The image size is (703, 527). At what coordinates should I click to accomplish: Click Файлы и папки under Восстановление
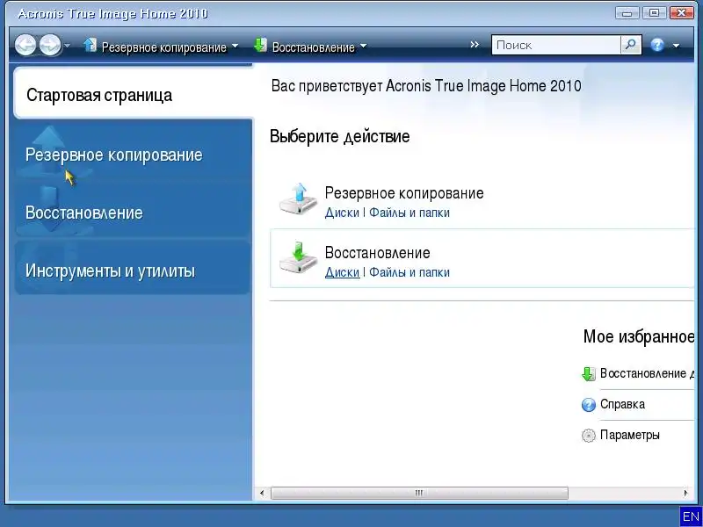[x=409, y=272]
